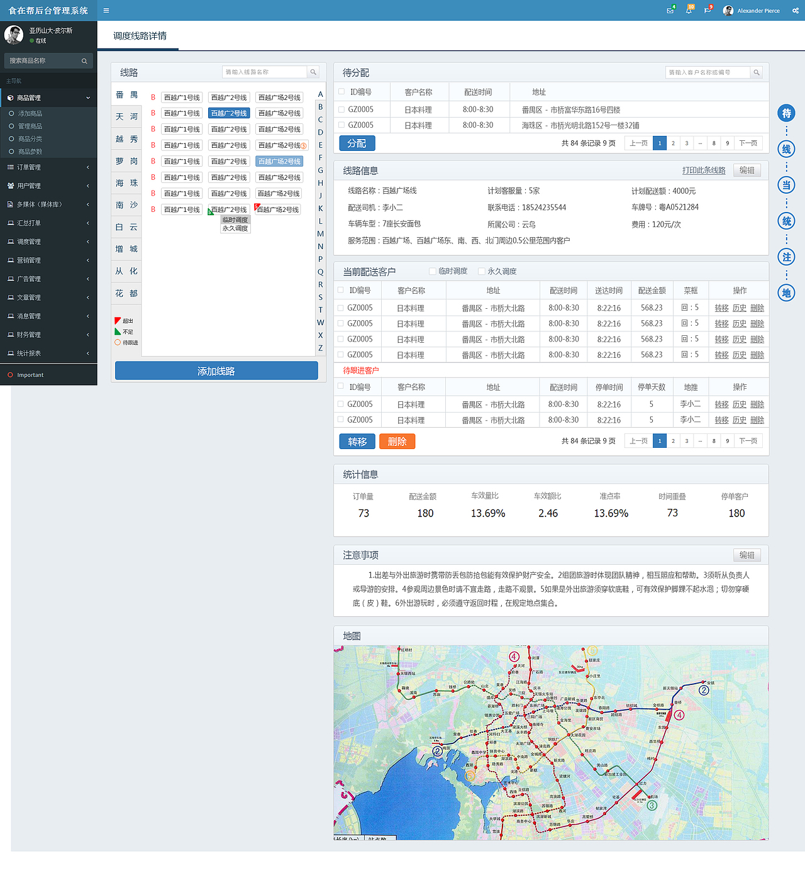Select the 白云 district tab
Viewport: 805px width, 873px height.
126,227
